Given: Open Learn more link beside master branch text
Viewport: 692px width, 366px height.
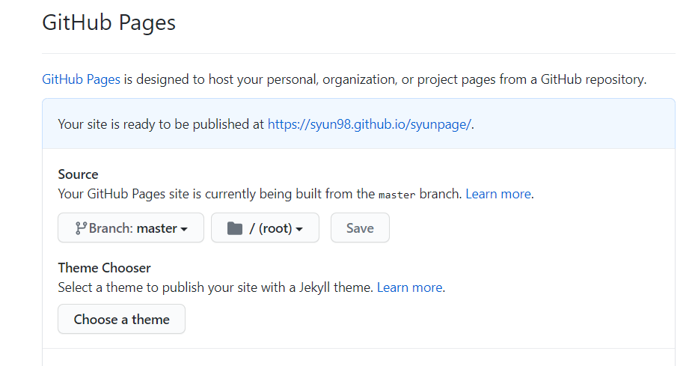Looking at the screenshot, I should tap(497, 194).
